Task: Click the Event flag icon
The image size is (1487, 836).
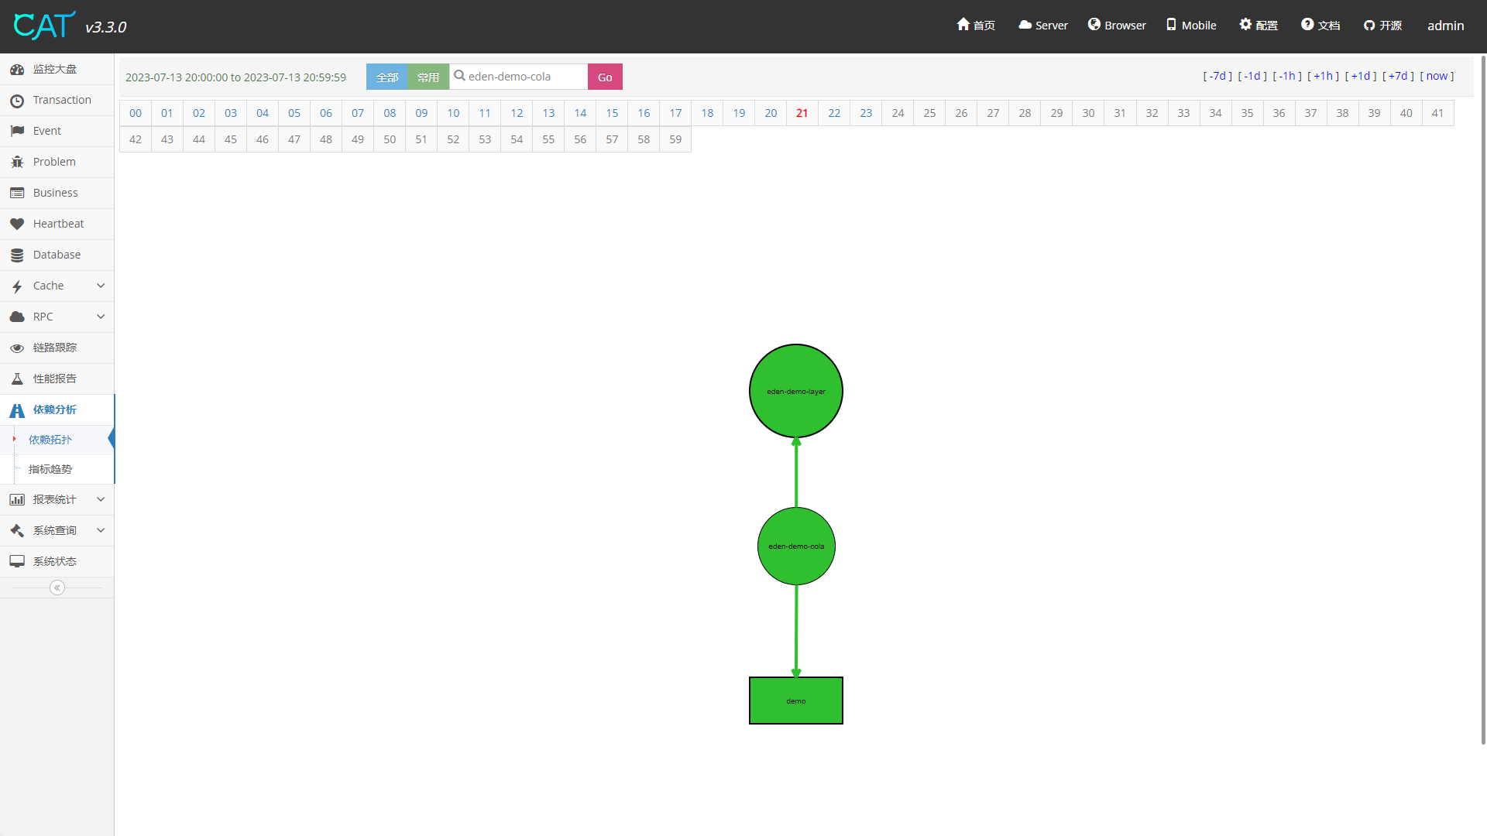Action: pyautogui.click(x=17, y=131)
